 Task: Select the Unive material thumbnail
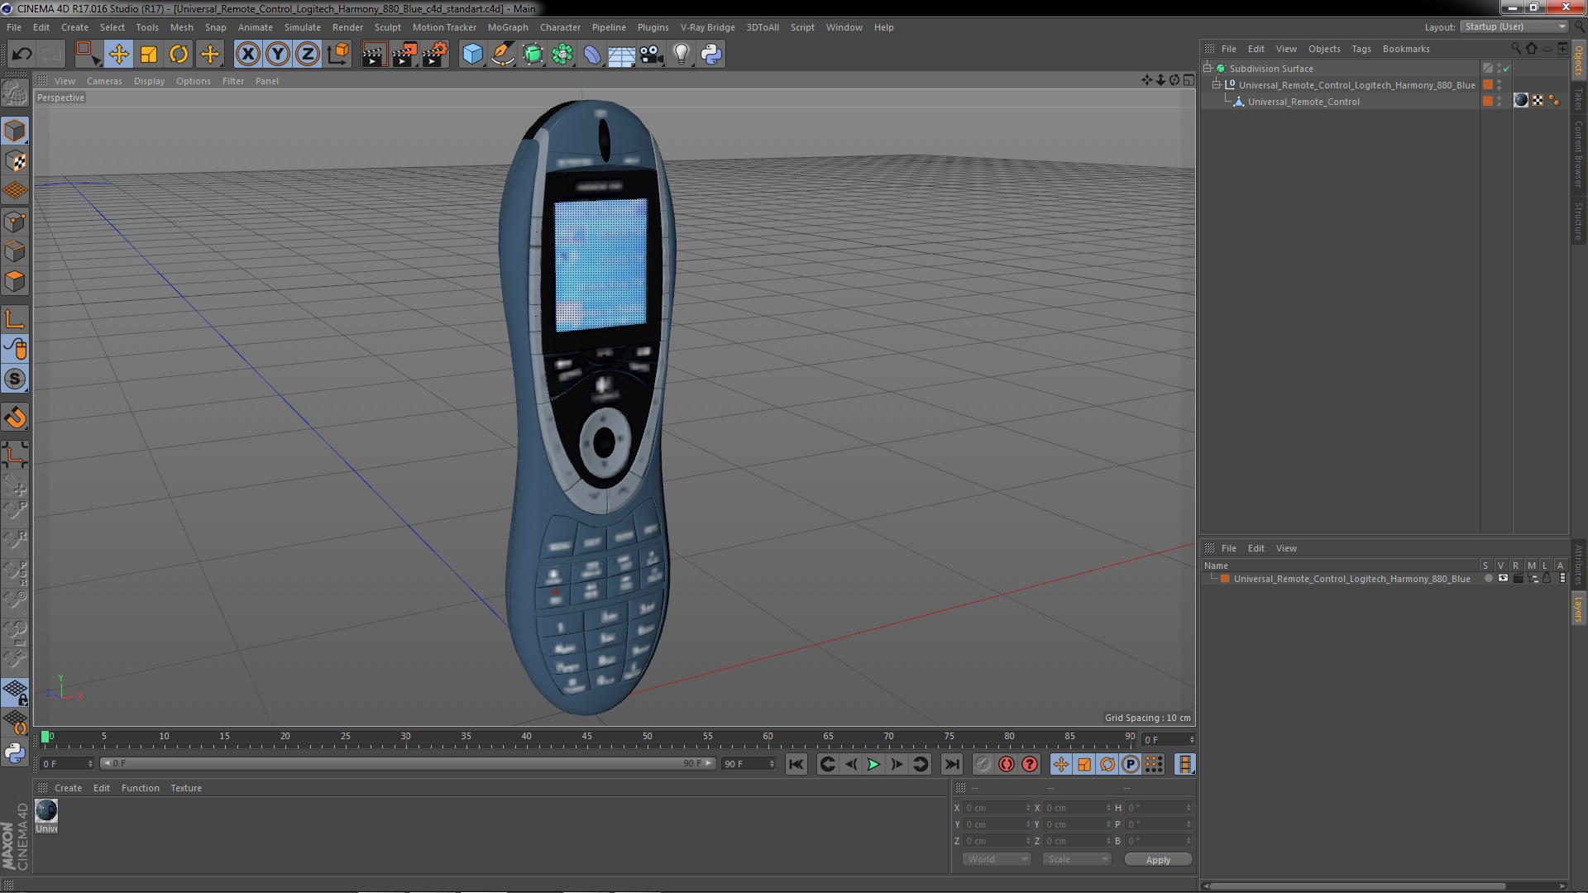[x=47, y=811]
